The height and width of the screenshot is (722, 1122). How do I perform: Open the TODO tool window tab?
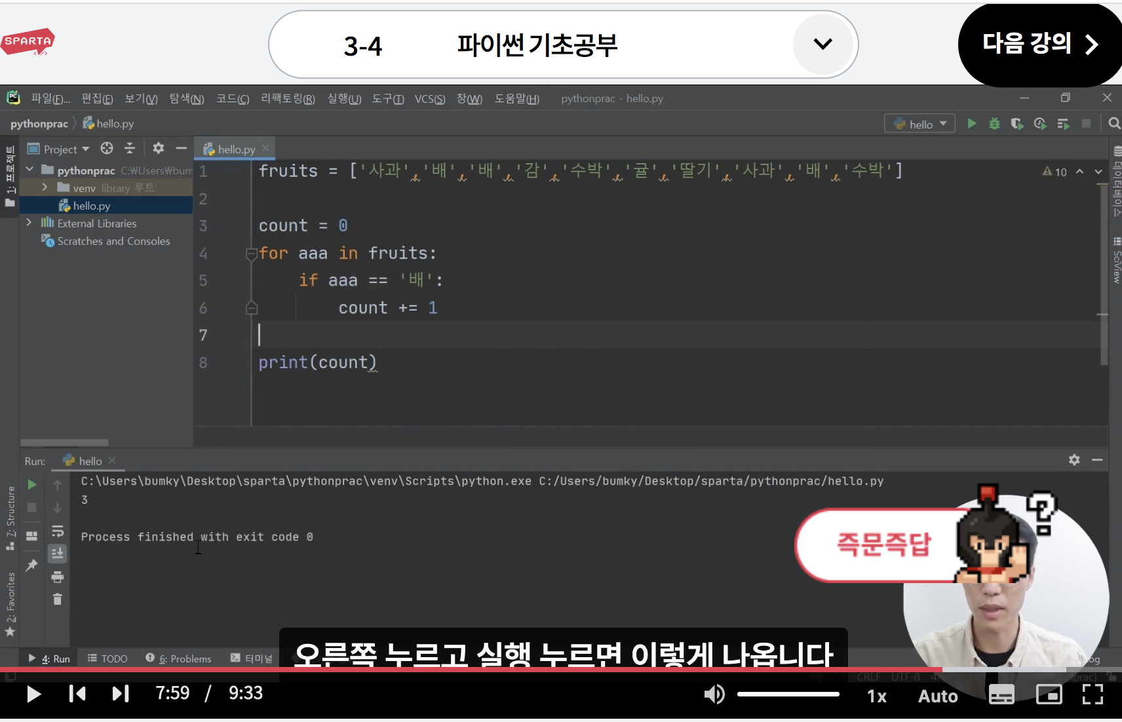pos(107,658)
